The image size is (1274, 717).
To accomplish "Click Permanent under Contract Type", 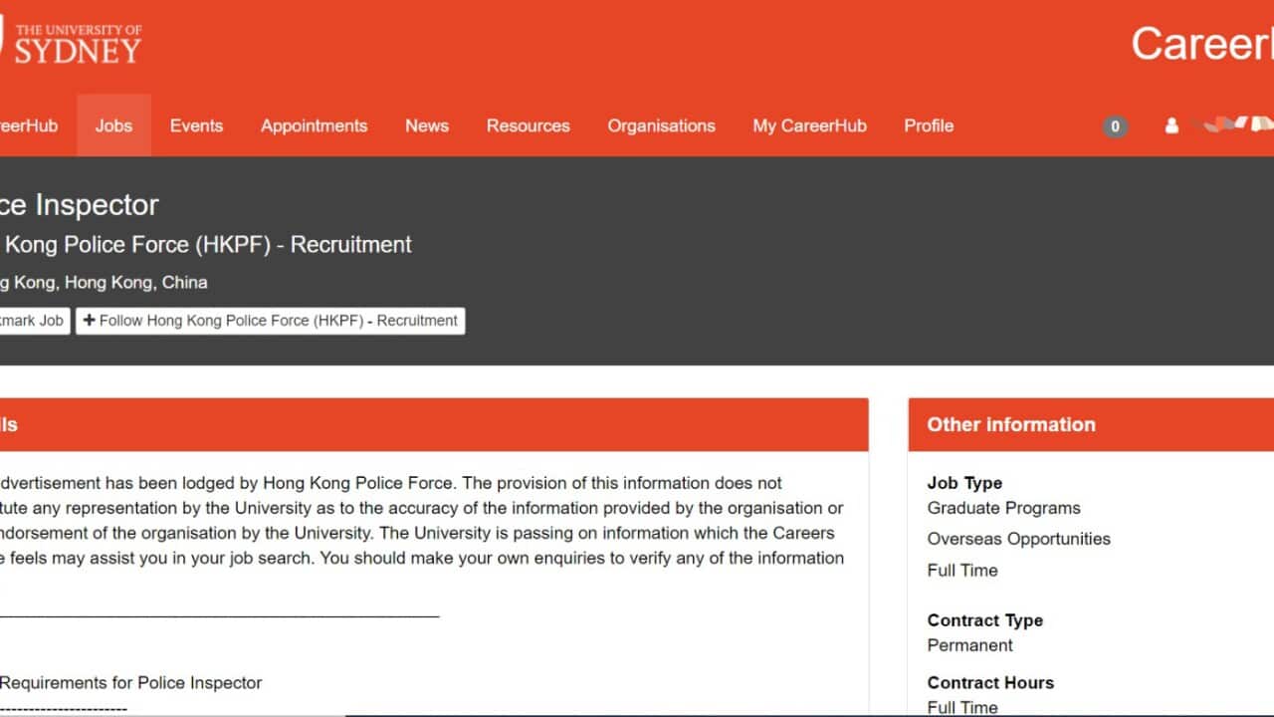I will pos(969,645).
